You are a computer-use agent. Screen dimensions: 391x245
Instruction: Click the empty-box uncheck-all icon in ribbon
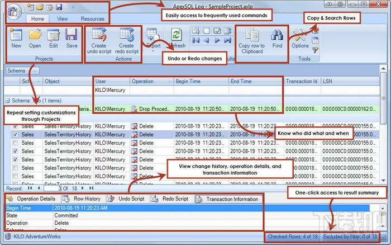tap(206, 31)
